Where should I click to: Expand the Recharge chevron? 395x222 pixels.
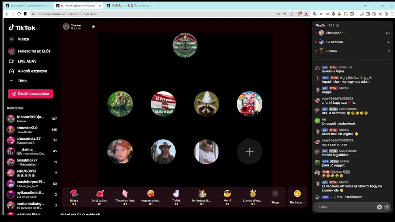[303, 203]
